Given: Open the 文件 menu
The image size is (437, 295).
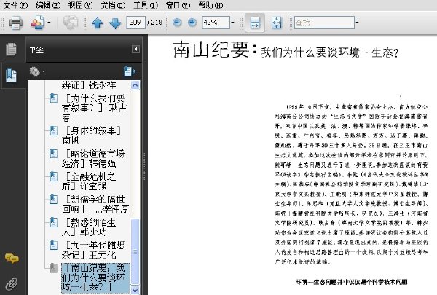Looking at the screenshot, I should 15,5.
